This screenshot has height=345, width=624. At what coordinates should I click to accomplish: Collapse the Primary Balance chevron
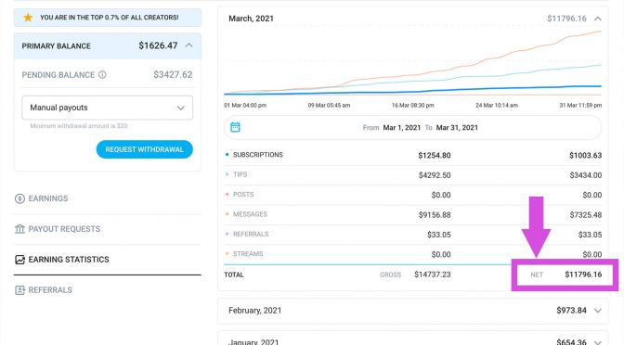(x=189, y=45)
